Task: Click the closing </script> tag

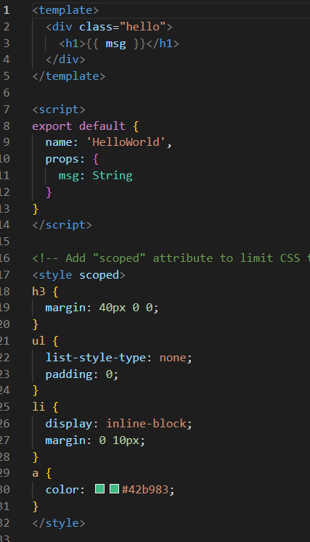Action: pos(62,225)
